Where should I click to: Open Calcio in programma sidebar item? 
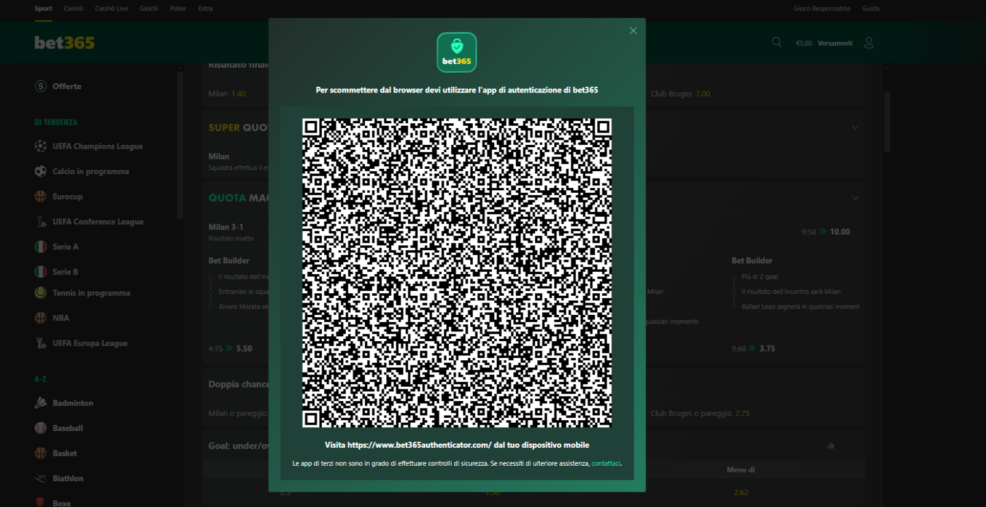(91, 171)
